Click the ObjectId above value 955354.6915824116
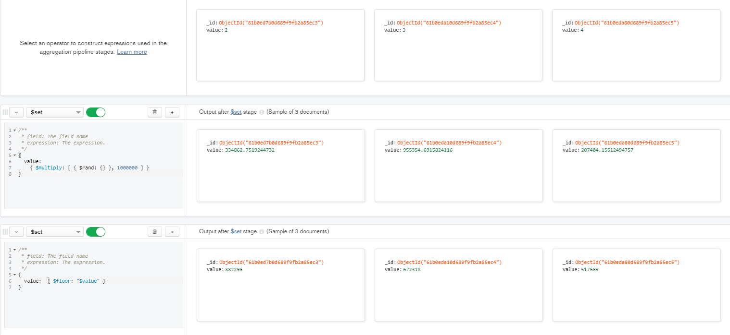The width and height of the screenshot is (730, 335). 449,143
